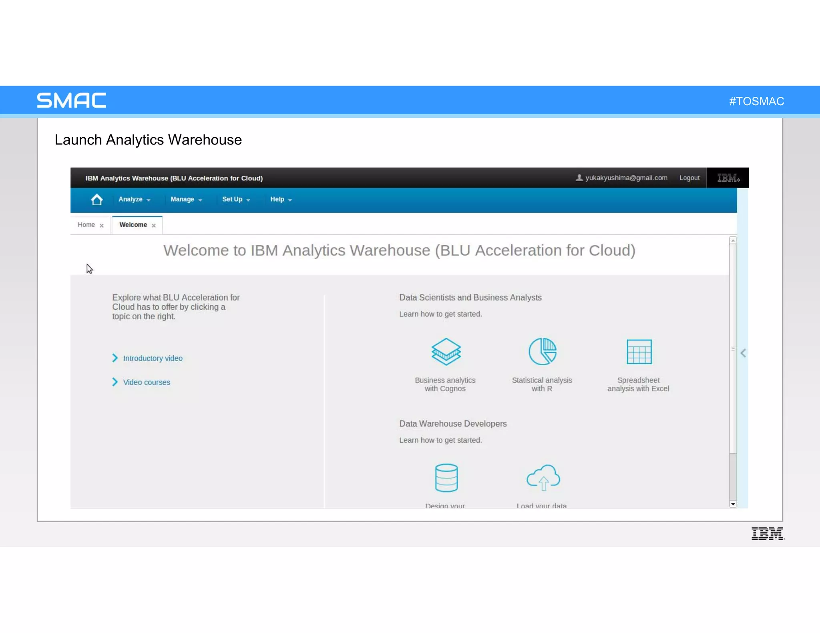
Task: Click the #TOSMAC hashtag text
Action: [x=756, y=101]
